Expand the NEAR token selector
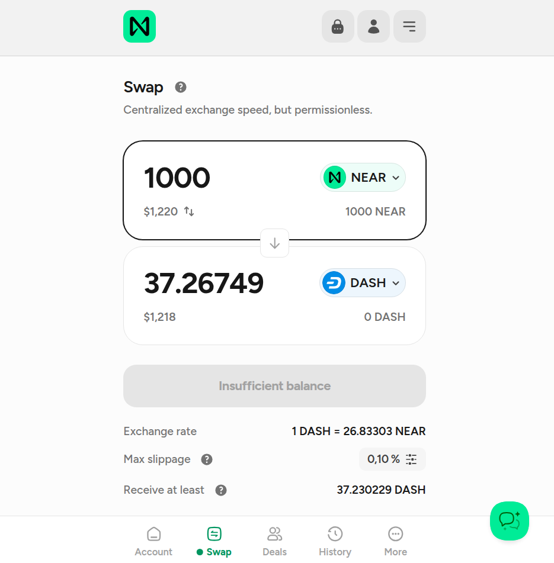The image size is (554, 563). point(363,178)
